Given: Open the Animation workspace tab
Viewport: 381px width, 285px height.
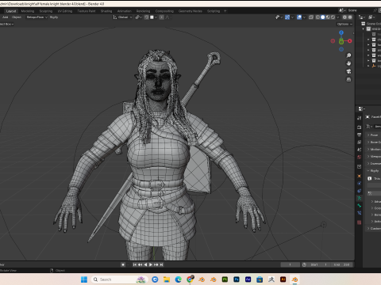Looking at the screenshot, I should tap(125, 11).
